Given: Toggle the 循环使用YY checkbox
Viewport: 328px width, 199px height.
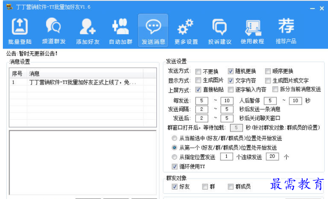Looking at the screenshot, I should (x=174, y=167).
